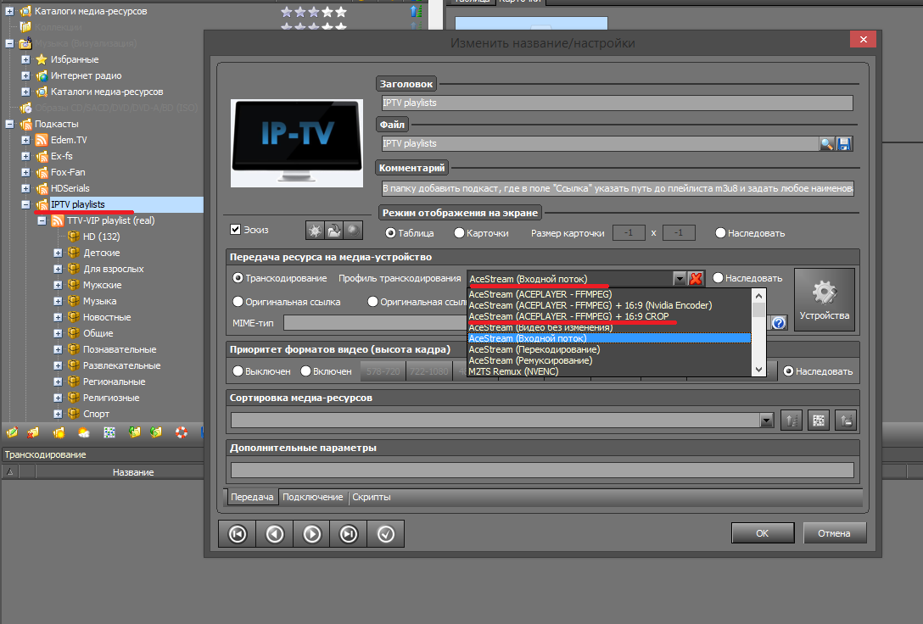Click the lifebuoy help icon in bottom toolbar
The image size is (923, 624).
coord(181,432)
